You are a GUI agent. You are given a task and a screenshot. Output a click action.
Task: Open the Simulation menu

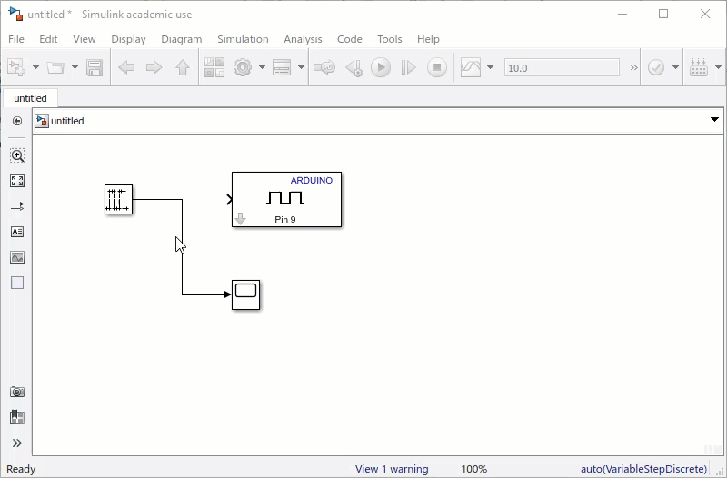point(243,39)
